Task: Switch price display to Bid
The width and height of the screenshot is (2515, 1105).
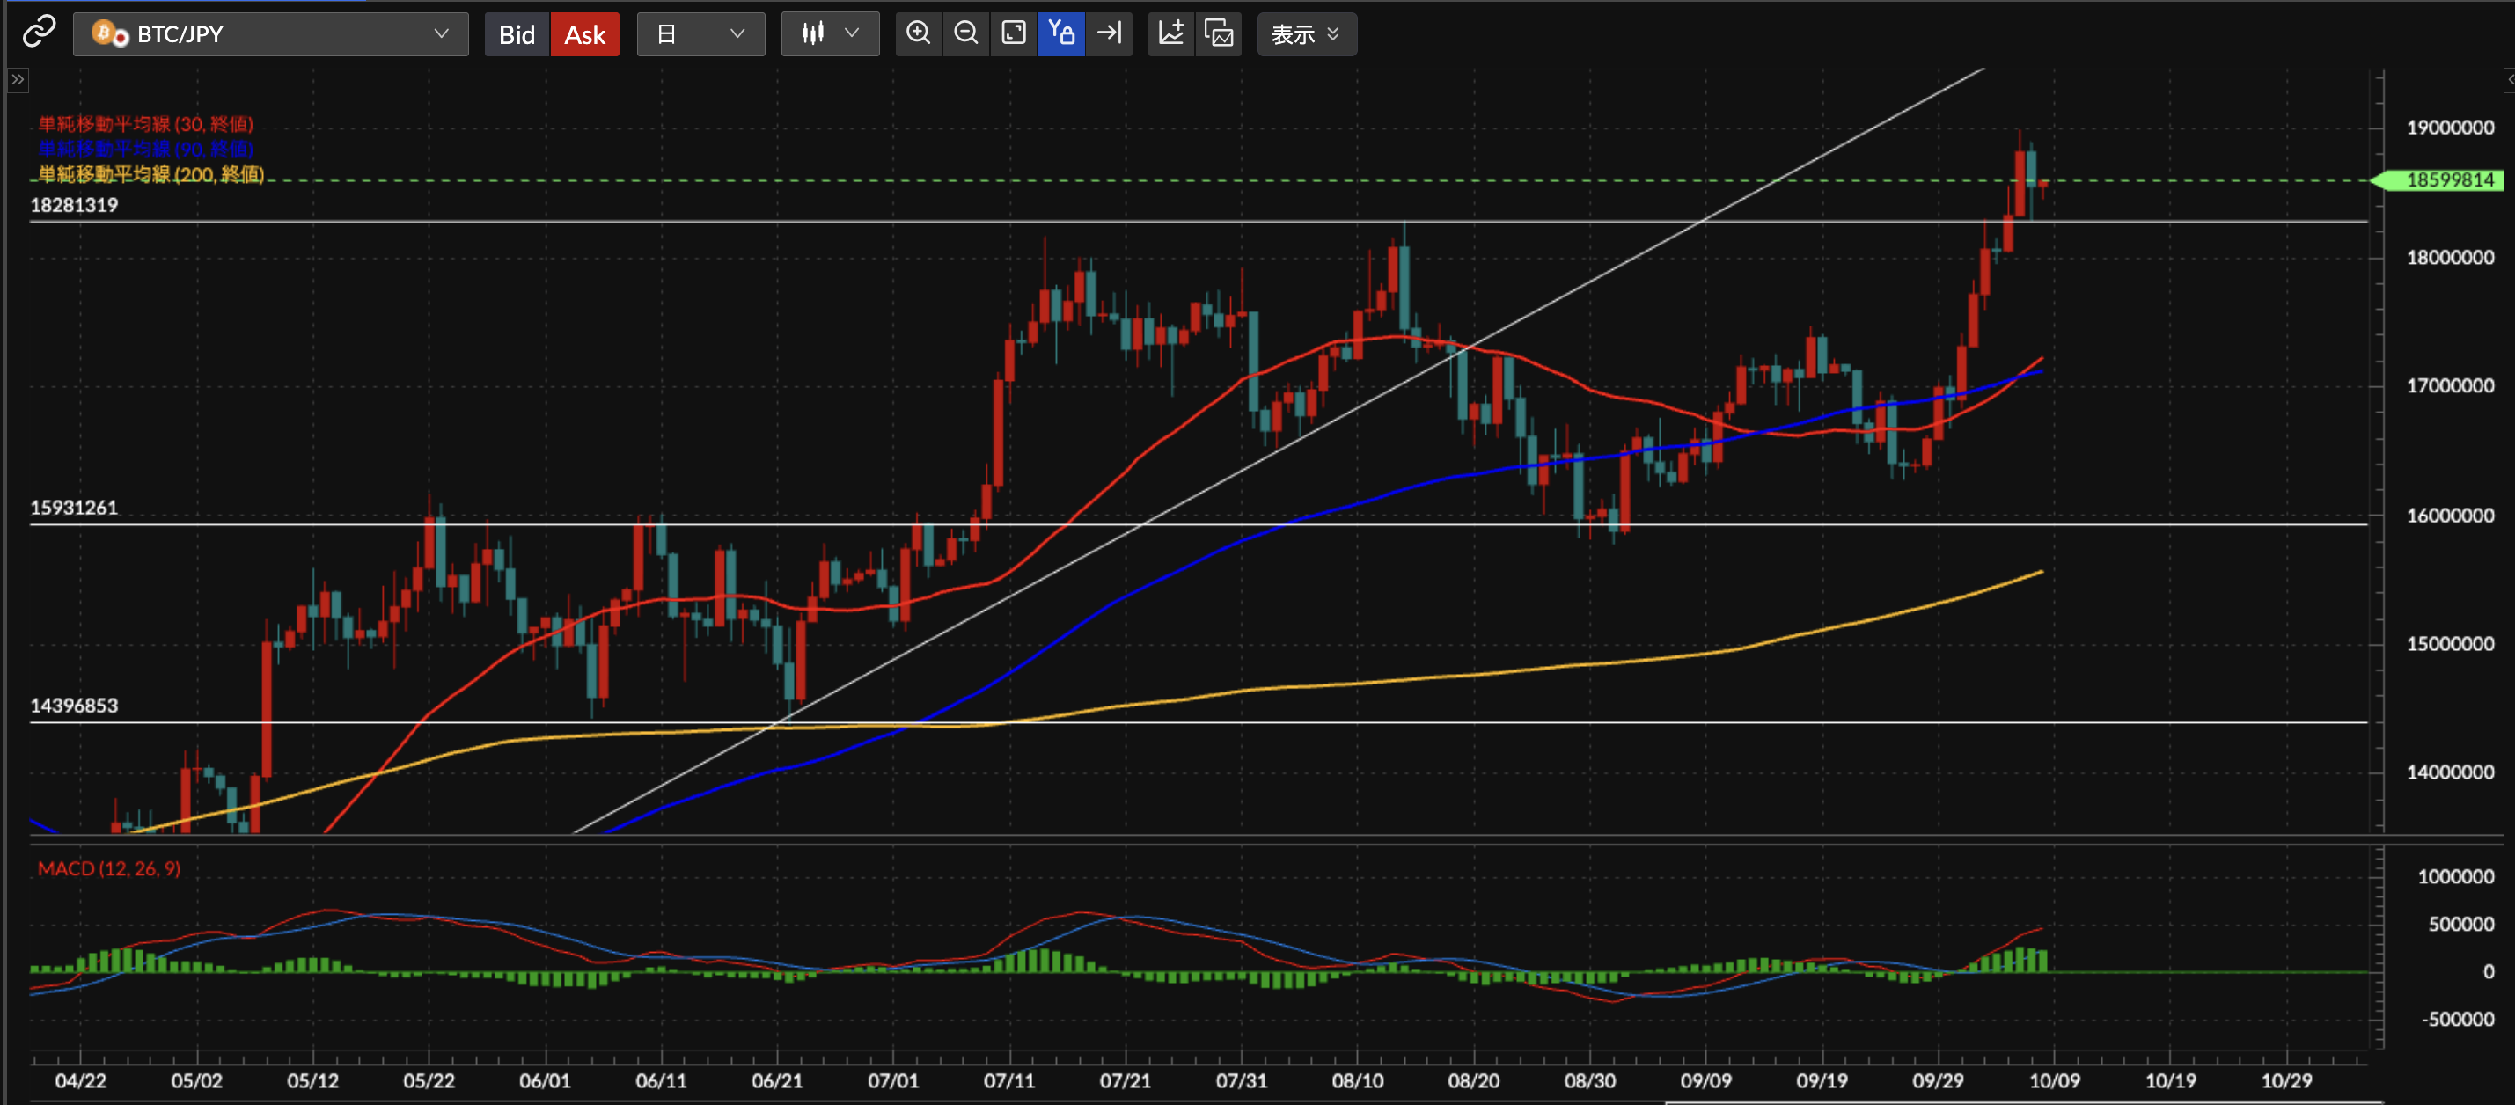Action: pyautogui.click(x=517, y=35)
